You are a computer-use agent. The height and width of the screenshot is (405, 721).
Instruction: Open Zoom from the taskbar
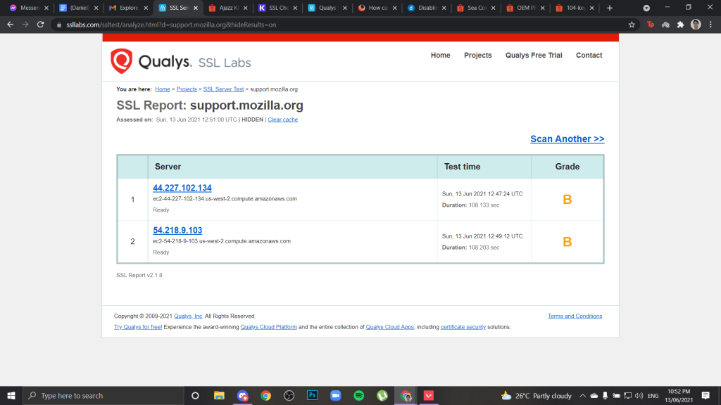[x=336, y=395]
